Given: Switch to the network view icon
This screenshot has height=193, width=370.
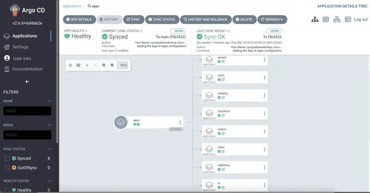Looking at the screenshot, I should (336, 19).
